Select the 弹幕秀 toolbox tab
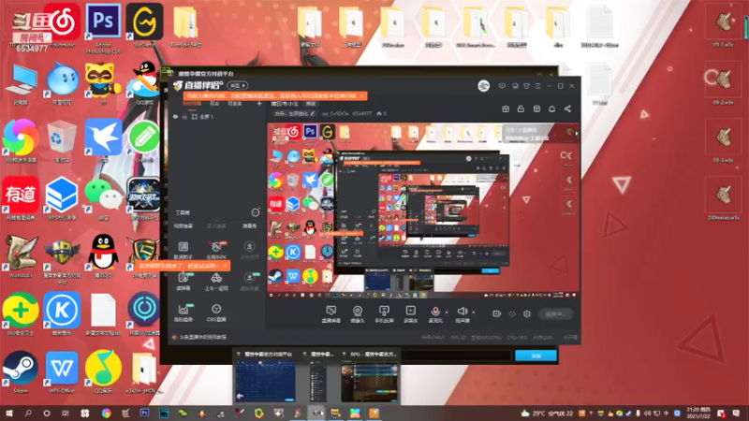The height and width of the screenshot is (421, 749). (249, 226)
